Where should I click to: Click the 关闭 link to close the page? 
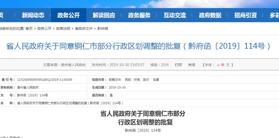pyautogui.click(x=191, y=65)
